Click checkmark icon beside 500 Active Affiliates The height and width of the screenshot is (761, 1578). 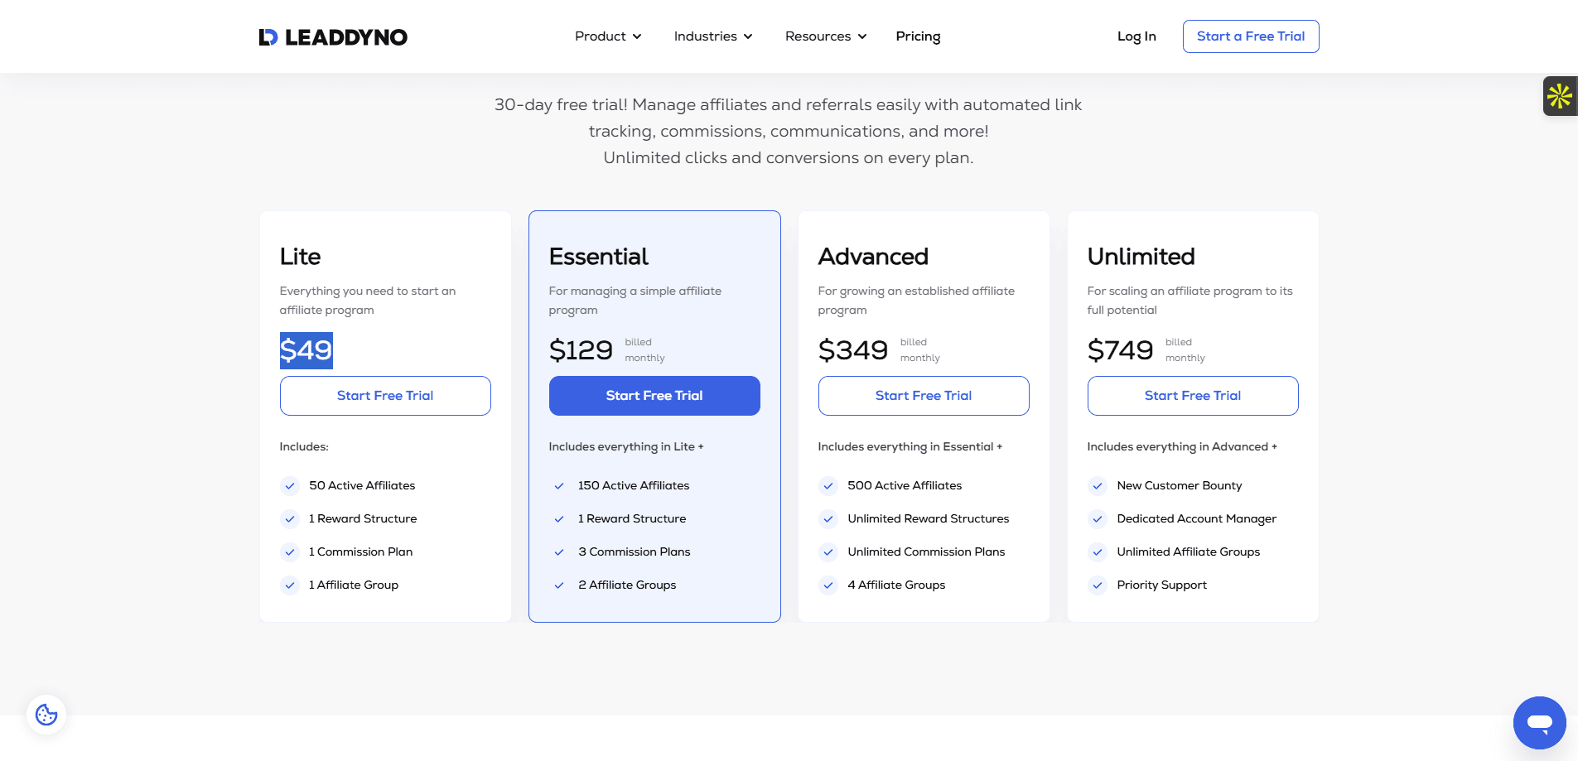coord(828,486)
